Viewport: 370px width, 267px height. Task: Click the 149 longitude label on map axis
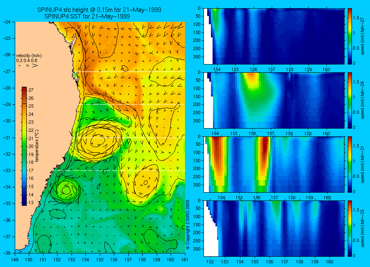tap(15, 260)
